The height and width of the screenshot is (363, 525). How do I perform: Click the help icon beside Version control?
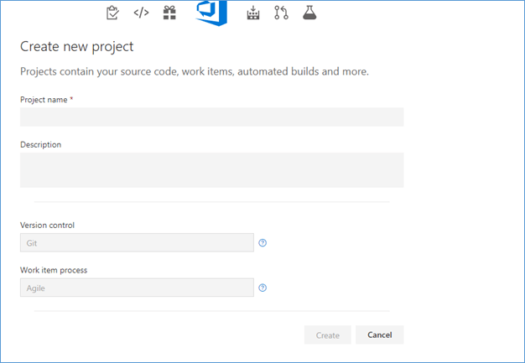(x=262, y=243)
